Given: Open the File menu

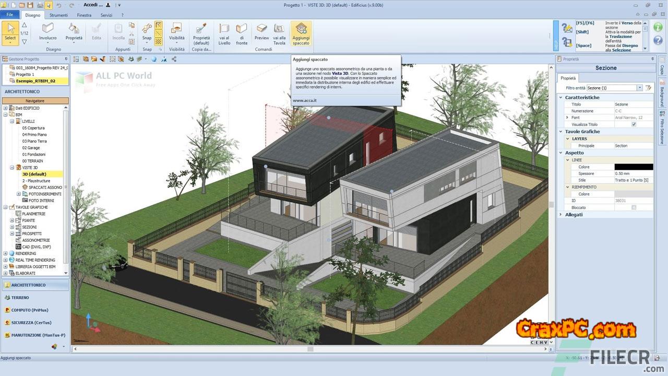Looking at the screenshot, I should (x=10, y=15).
